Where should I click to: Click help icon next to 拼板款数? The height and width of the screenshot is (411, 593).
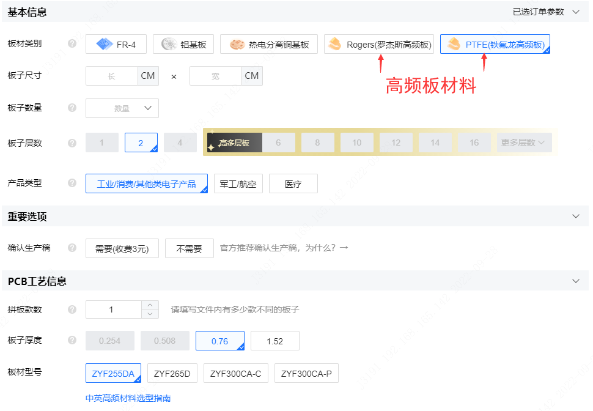[x=72, y=309]
